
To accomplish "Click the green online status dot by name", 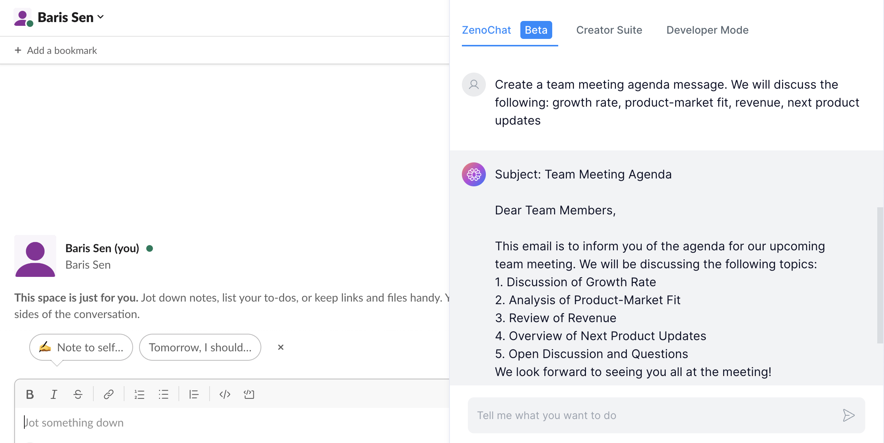I will pyautogui.click(x=150, y=248).
